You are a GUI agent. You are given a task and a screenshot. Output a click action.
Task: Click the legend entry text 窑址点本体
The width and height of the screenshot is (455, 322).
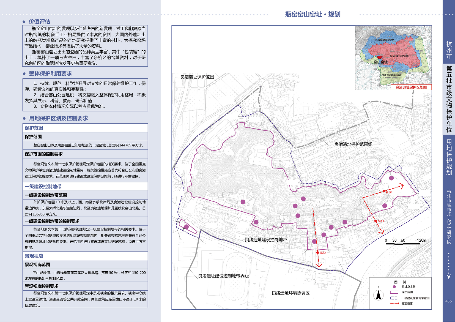click(x=409, y=286)
